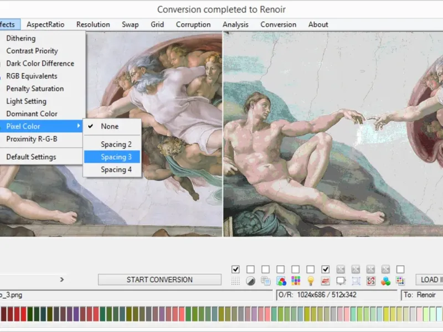The image size is (443, 332).
Task: Choose Default Settings from the menu
Action: click(31, 157)
